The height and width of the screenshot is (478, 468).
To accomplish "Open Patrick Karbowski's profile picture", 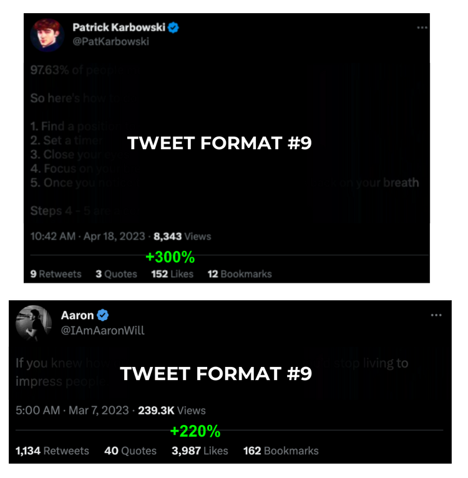I will (47, 35).
